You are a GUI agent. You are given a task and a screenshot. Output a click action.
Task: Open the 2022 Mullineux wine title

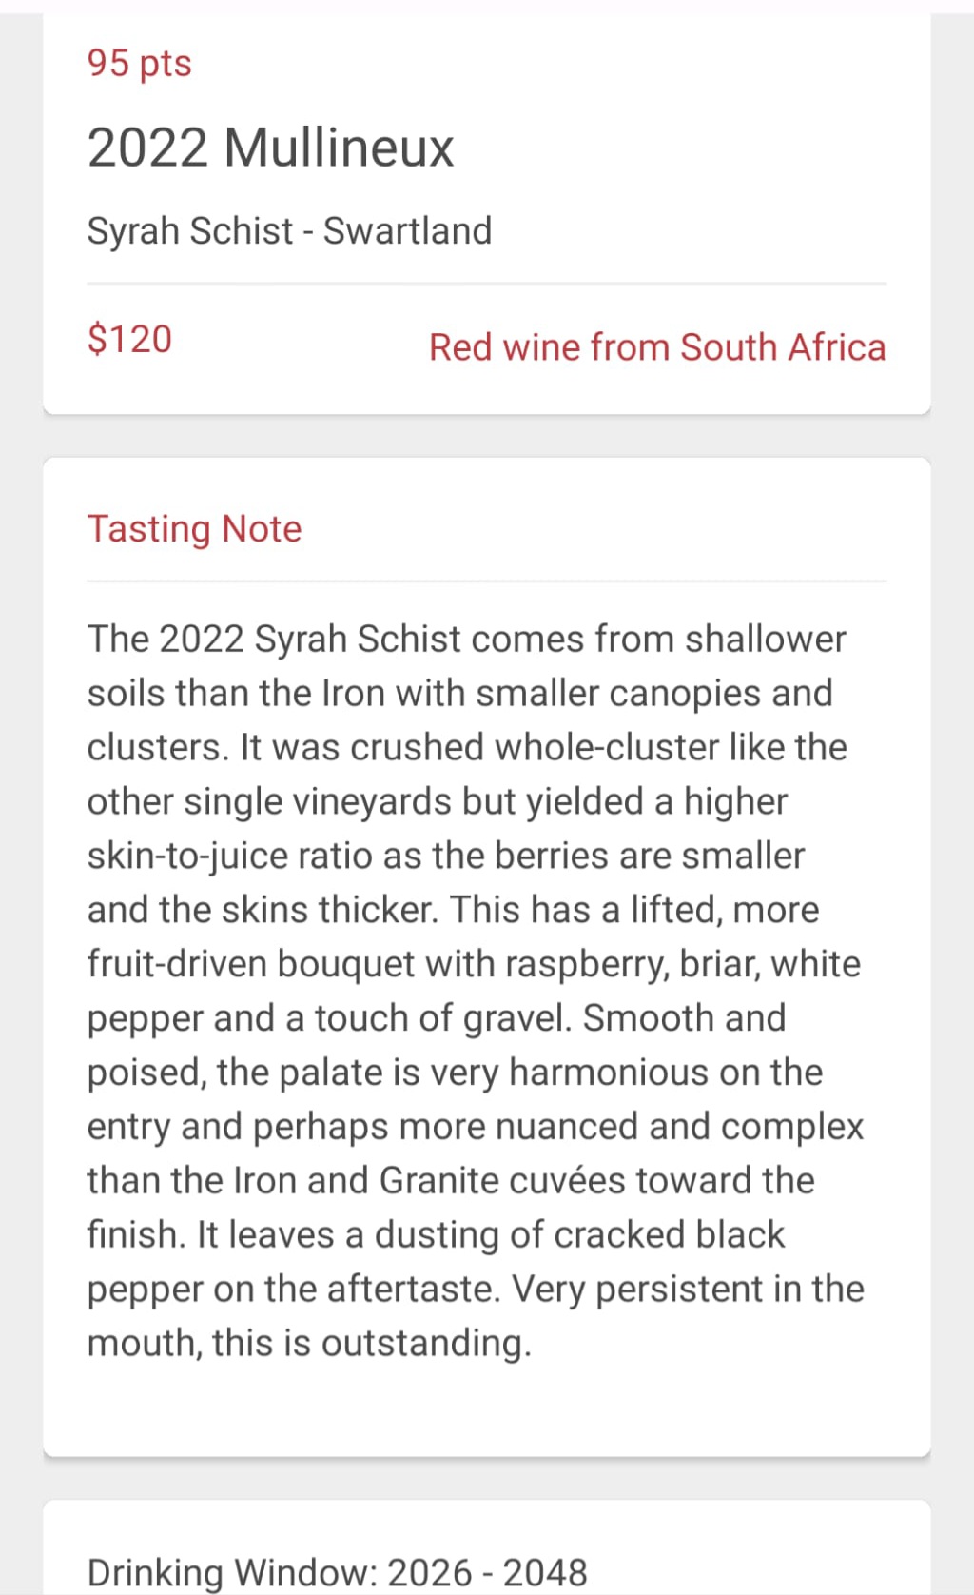click(x=270, y=148)
